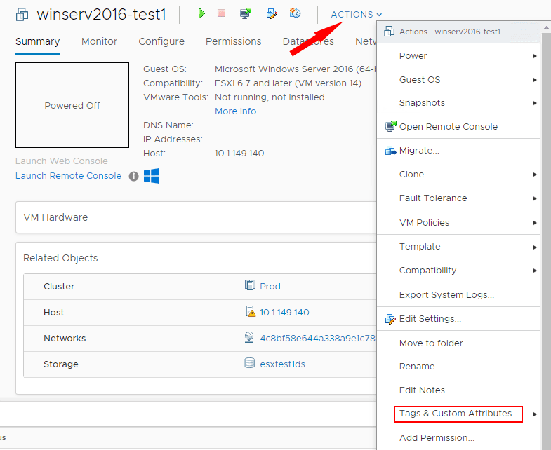
Task: Open the Power menu entry
Action: [x=458, y=56]
